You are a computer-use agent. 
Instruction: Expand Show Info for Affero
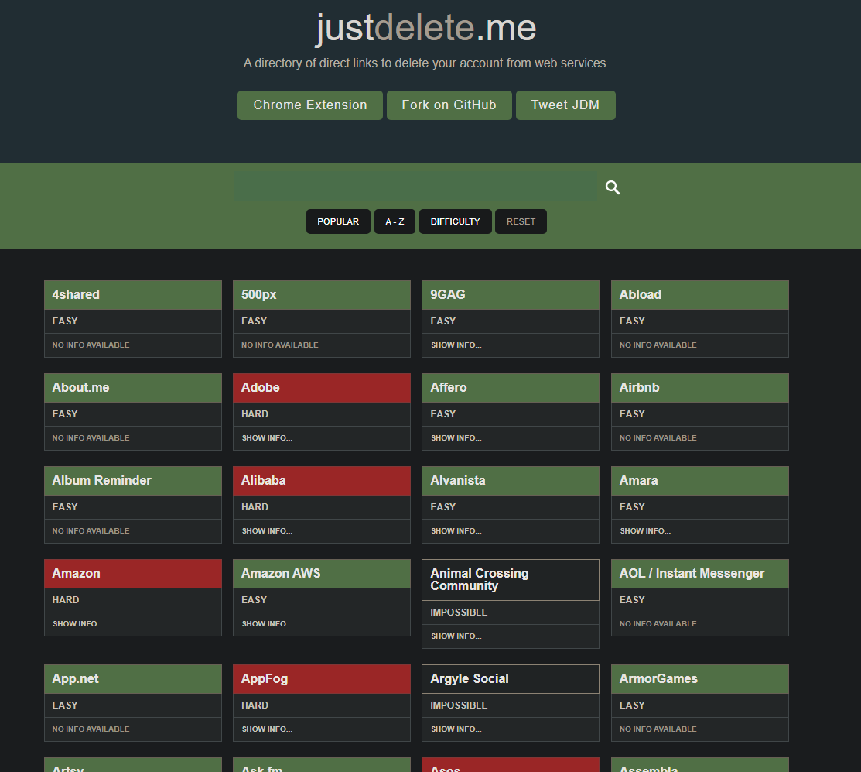tap(456, 438)
